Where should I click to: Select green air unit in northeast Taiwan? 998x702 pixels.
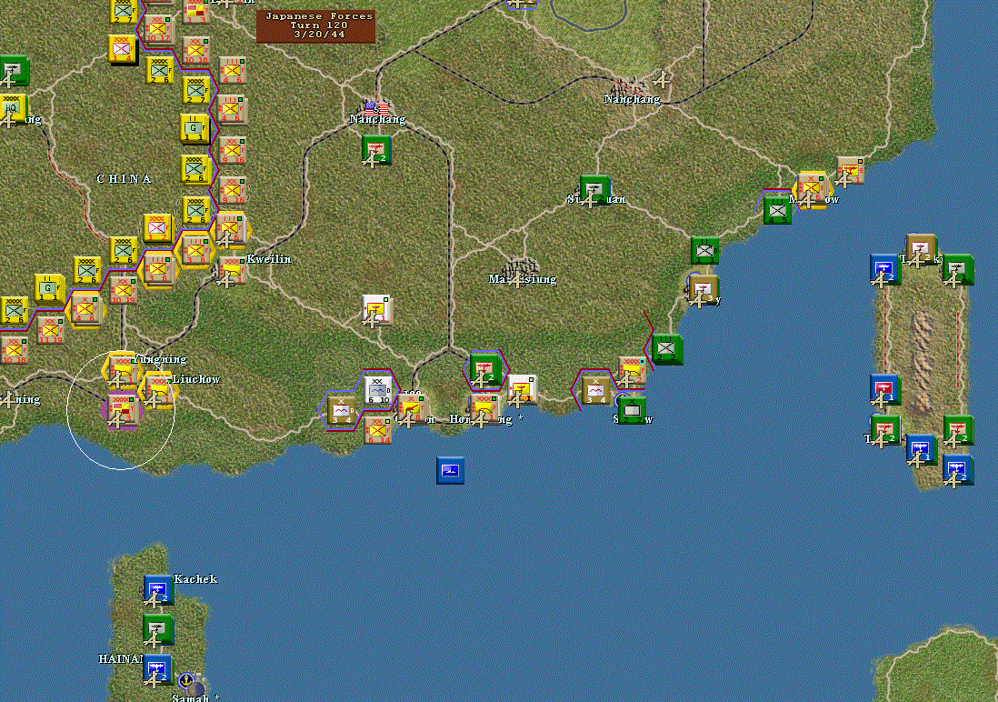[956, 270]
